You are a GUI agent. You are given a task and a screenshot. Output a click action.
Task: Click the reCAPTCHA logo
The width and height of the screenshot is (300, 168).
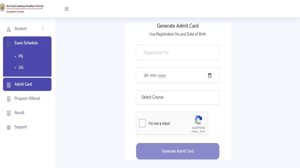click(198, 120)
